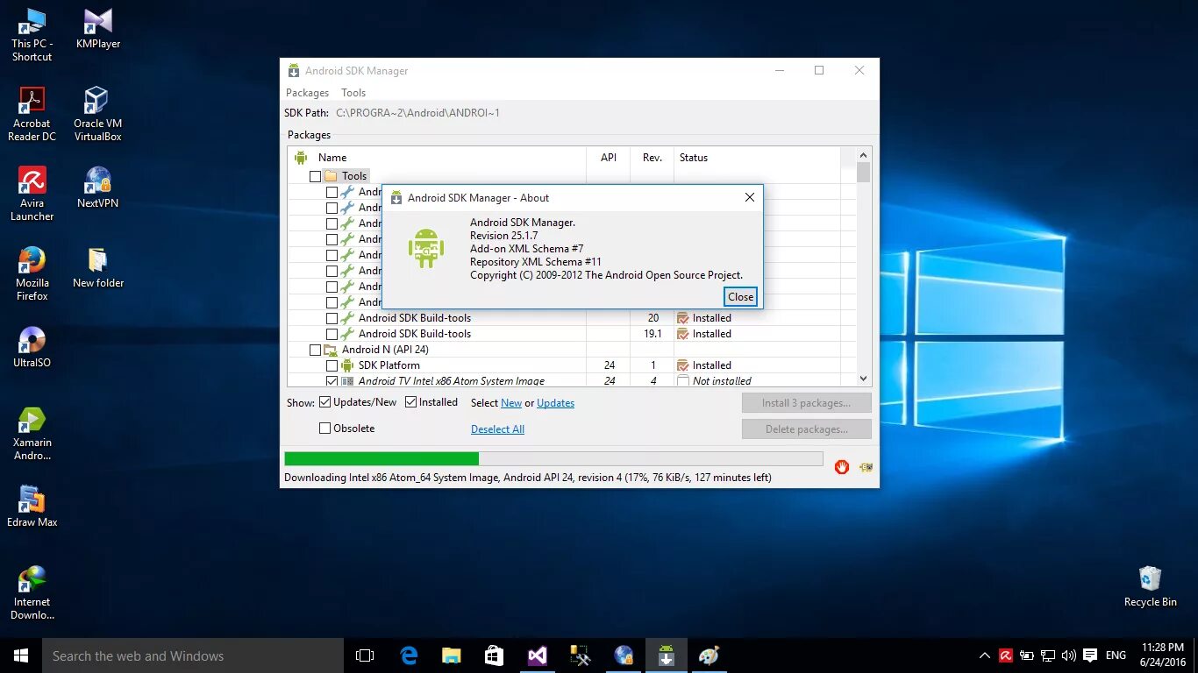The image size is (1198, 673).
Task: Launch Edraw Max desktop icon
Action: [32, 507]
